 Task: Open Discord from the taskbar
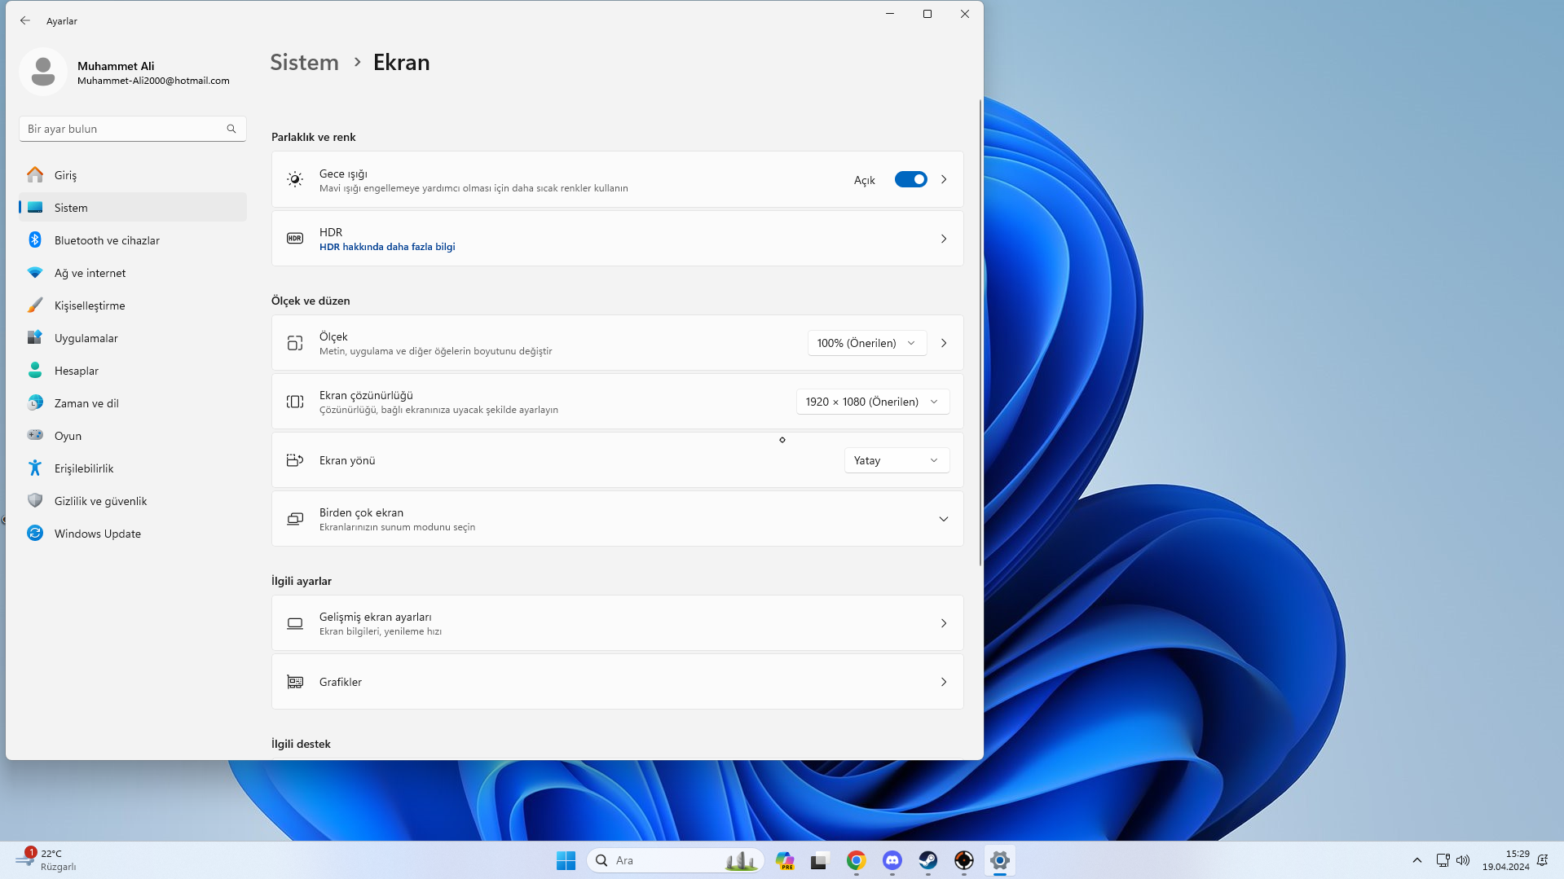(x=892, y=860)
